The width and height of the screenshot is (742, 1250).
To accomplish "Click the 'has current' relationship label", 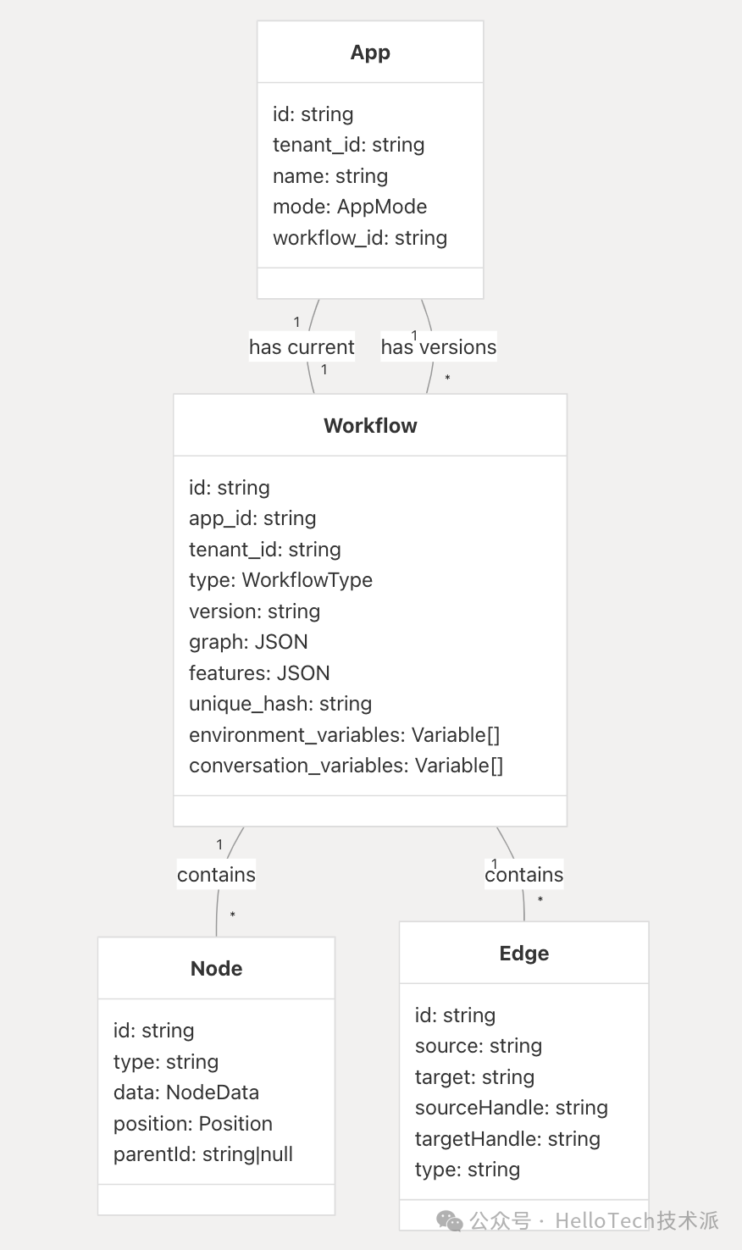I will coord(302,347).
